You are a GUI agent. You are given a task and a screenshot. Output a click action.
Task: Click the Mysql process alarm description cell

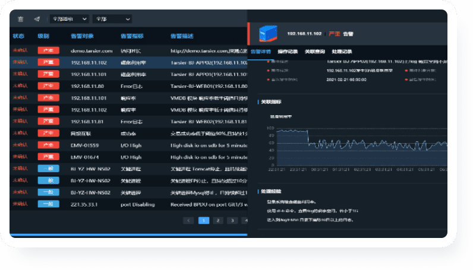pos(209,192)
